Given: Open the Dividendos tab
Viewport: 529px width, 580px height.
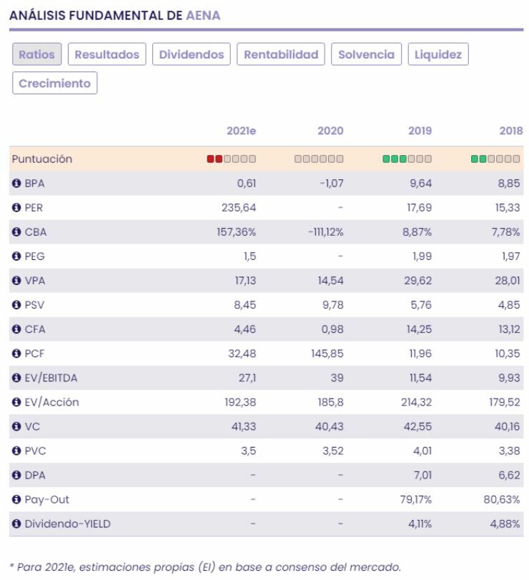Looking at the screenshot, I should (192, 55).
